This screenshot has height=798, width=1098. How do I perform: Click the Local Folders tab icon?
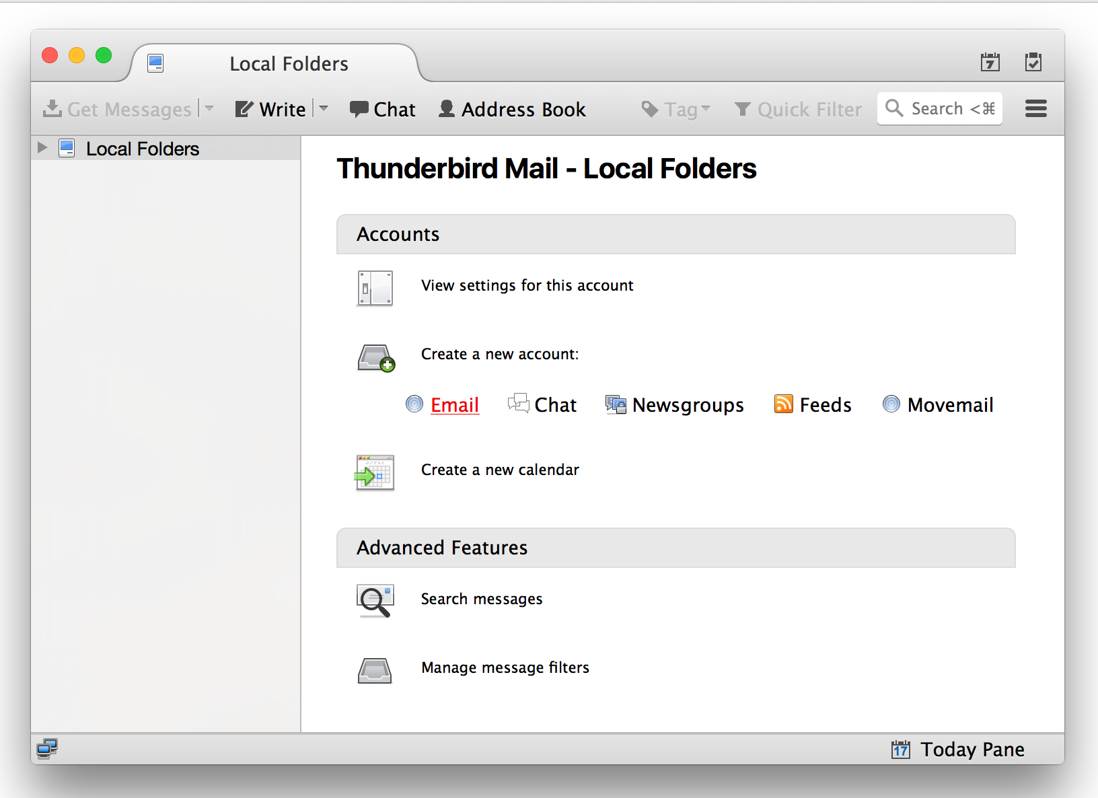155,63
